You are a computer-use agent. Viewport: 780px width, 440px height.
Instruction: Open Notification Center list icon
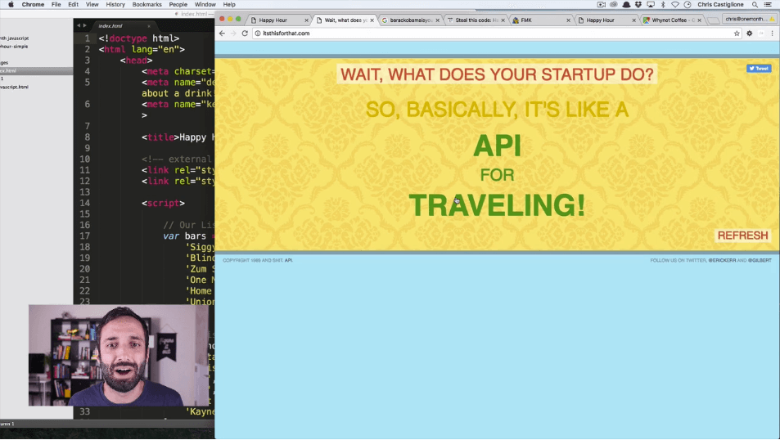[768, 4]
